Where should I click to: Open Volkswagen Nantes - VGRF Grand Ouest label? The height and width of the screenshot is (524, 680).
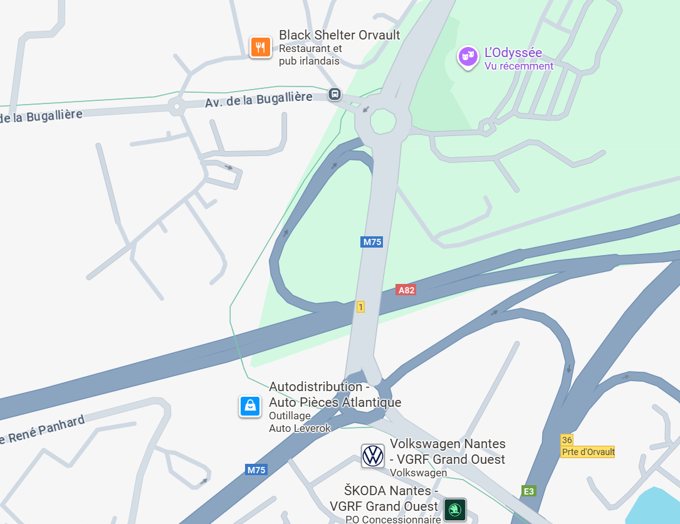click(447, 451)
